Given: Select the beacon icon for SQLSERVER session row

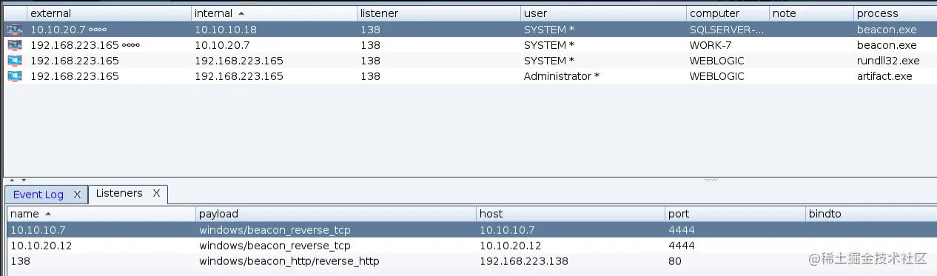Looking at the screenshot, I should pos(15,30).
